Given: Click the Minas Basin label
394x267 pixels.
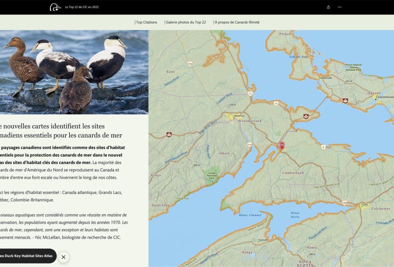Looking at the screenshot, I should pos(295,215).
